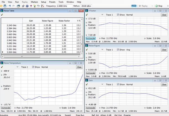Click Autoscale in the Y Factor panel
Image resolution: width=169 pixels, height=116 pixels.
pyautogui.click(x=91, y=38)
